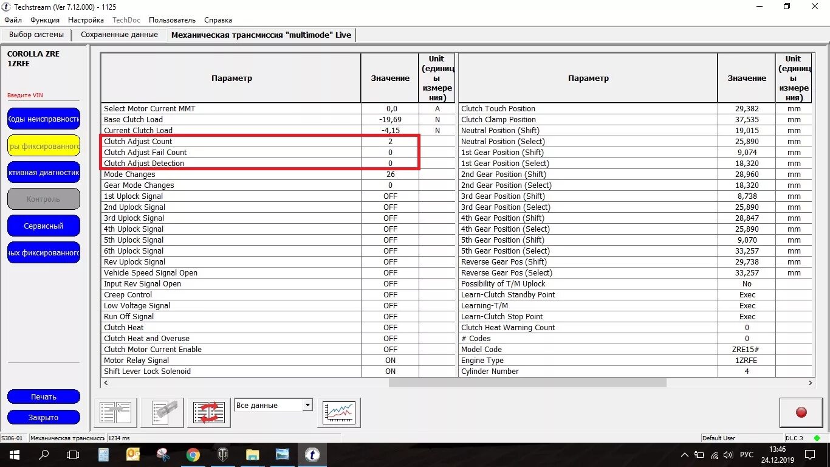The width and height of the screenshot is (830, 467).
Task: Click the left Параметр column header
Action: coord(232,78)
